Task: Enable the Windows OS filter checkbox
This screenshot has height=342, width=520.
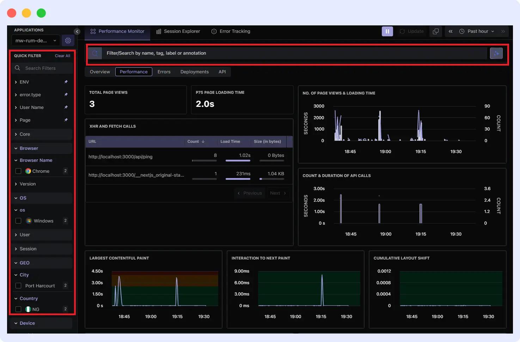Action: tap(18, 221)
